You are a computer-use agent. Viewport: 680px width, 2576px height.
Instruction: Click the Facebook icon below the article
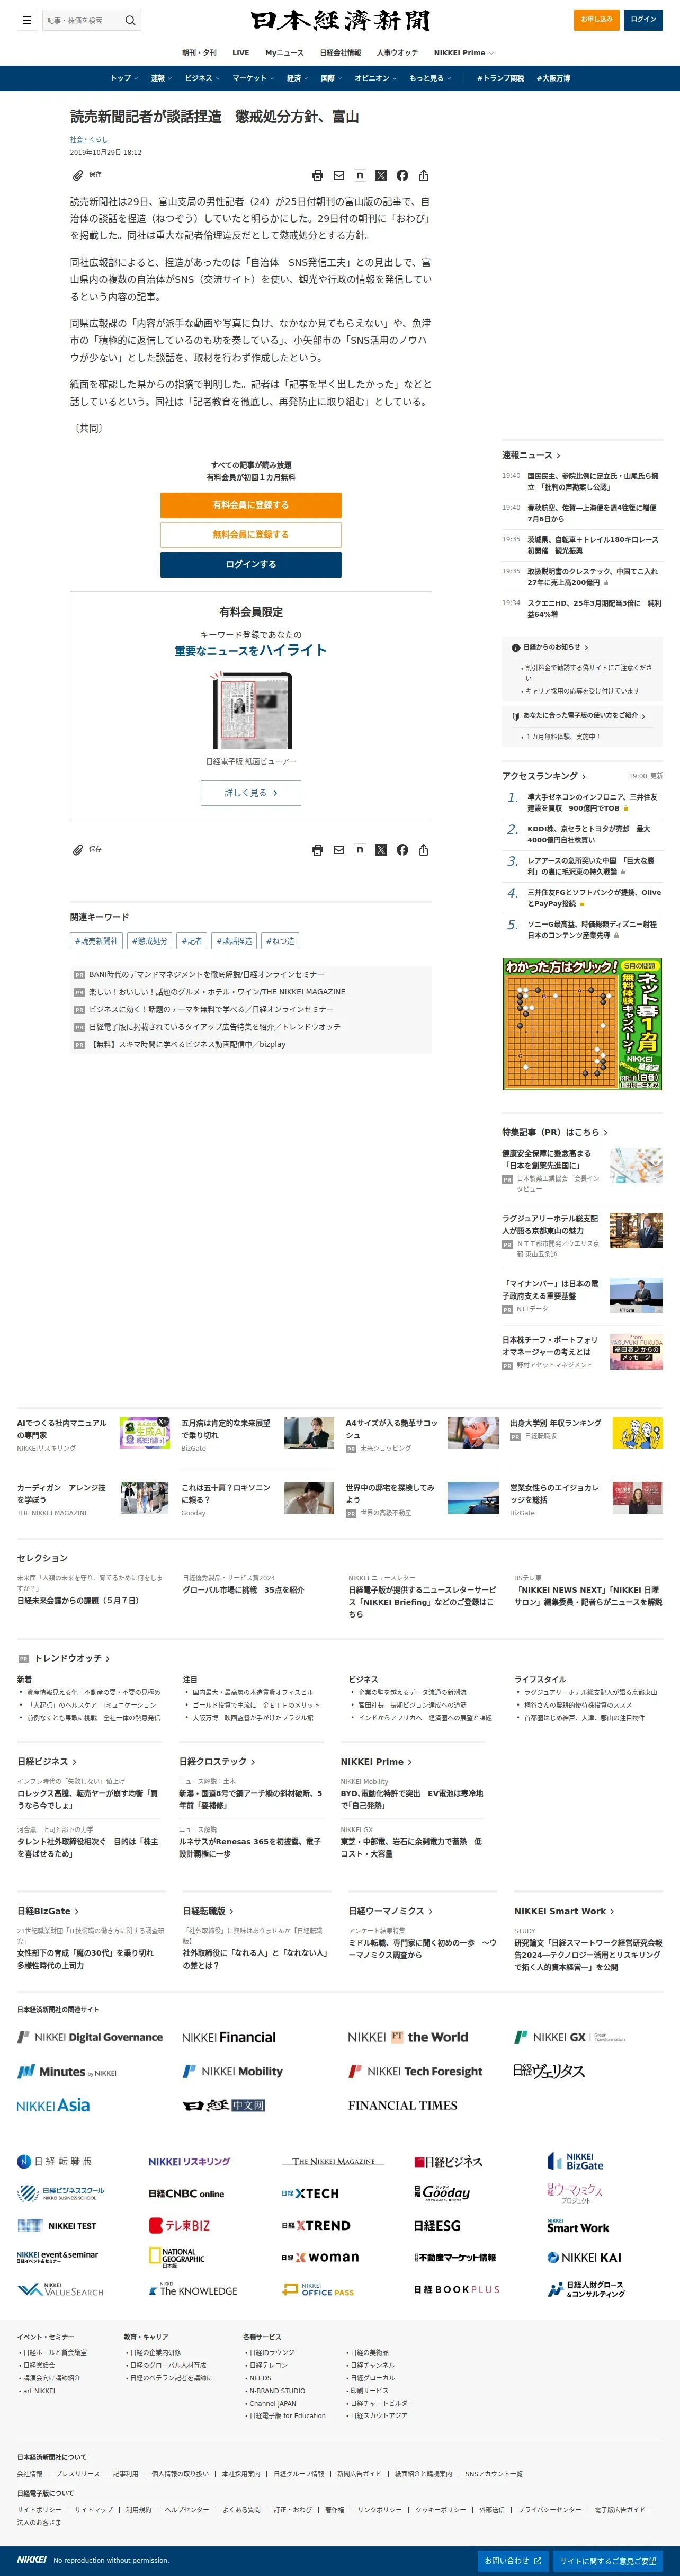pos(402,850)
